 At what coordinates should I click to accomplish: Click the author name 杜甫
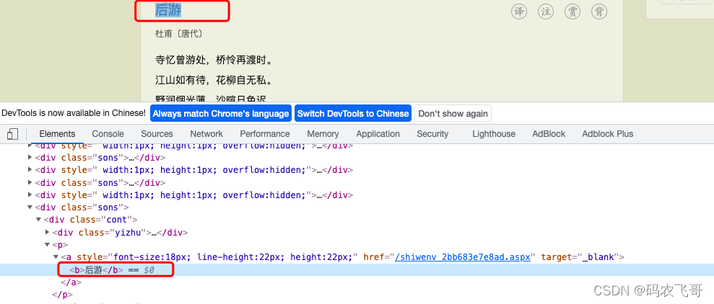[x=163, y=34]
